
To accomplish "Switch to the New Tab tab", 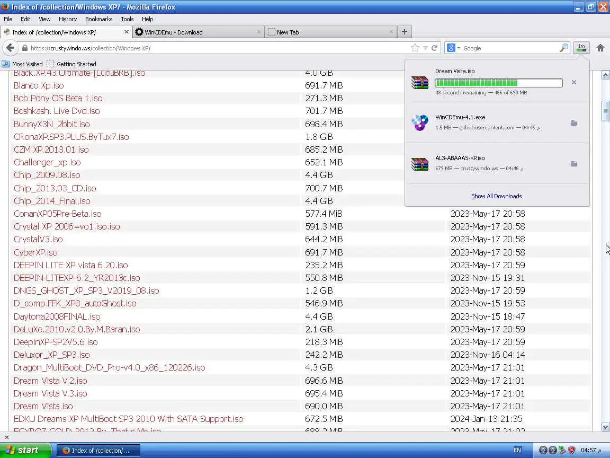I will (x=330, y=32).
